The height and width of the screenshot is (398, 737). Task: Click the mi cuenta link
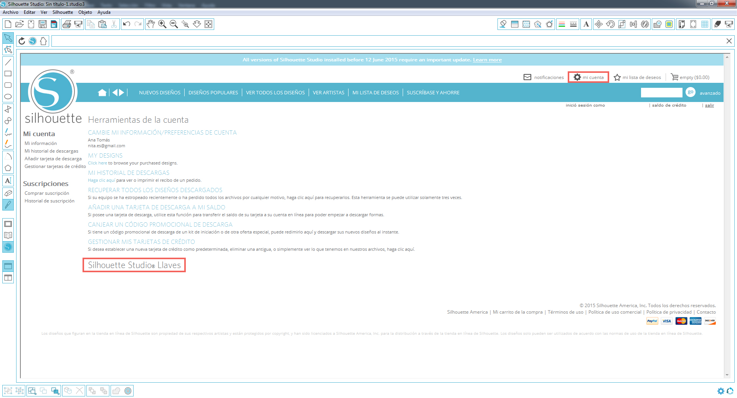(x=588, y=77)
